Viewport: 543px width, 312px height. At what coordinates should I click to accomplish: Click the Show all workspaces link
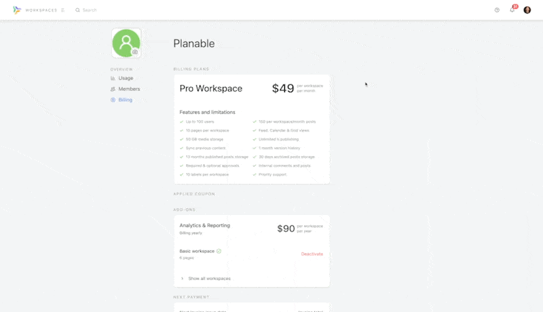click(x=209, y=279)
